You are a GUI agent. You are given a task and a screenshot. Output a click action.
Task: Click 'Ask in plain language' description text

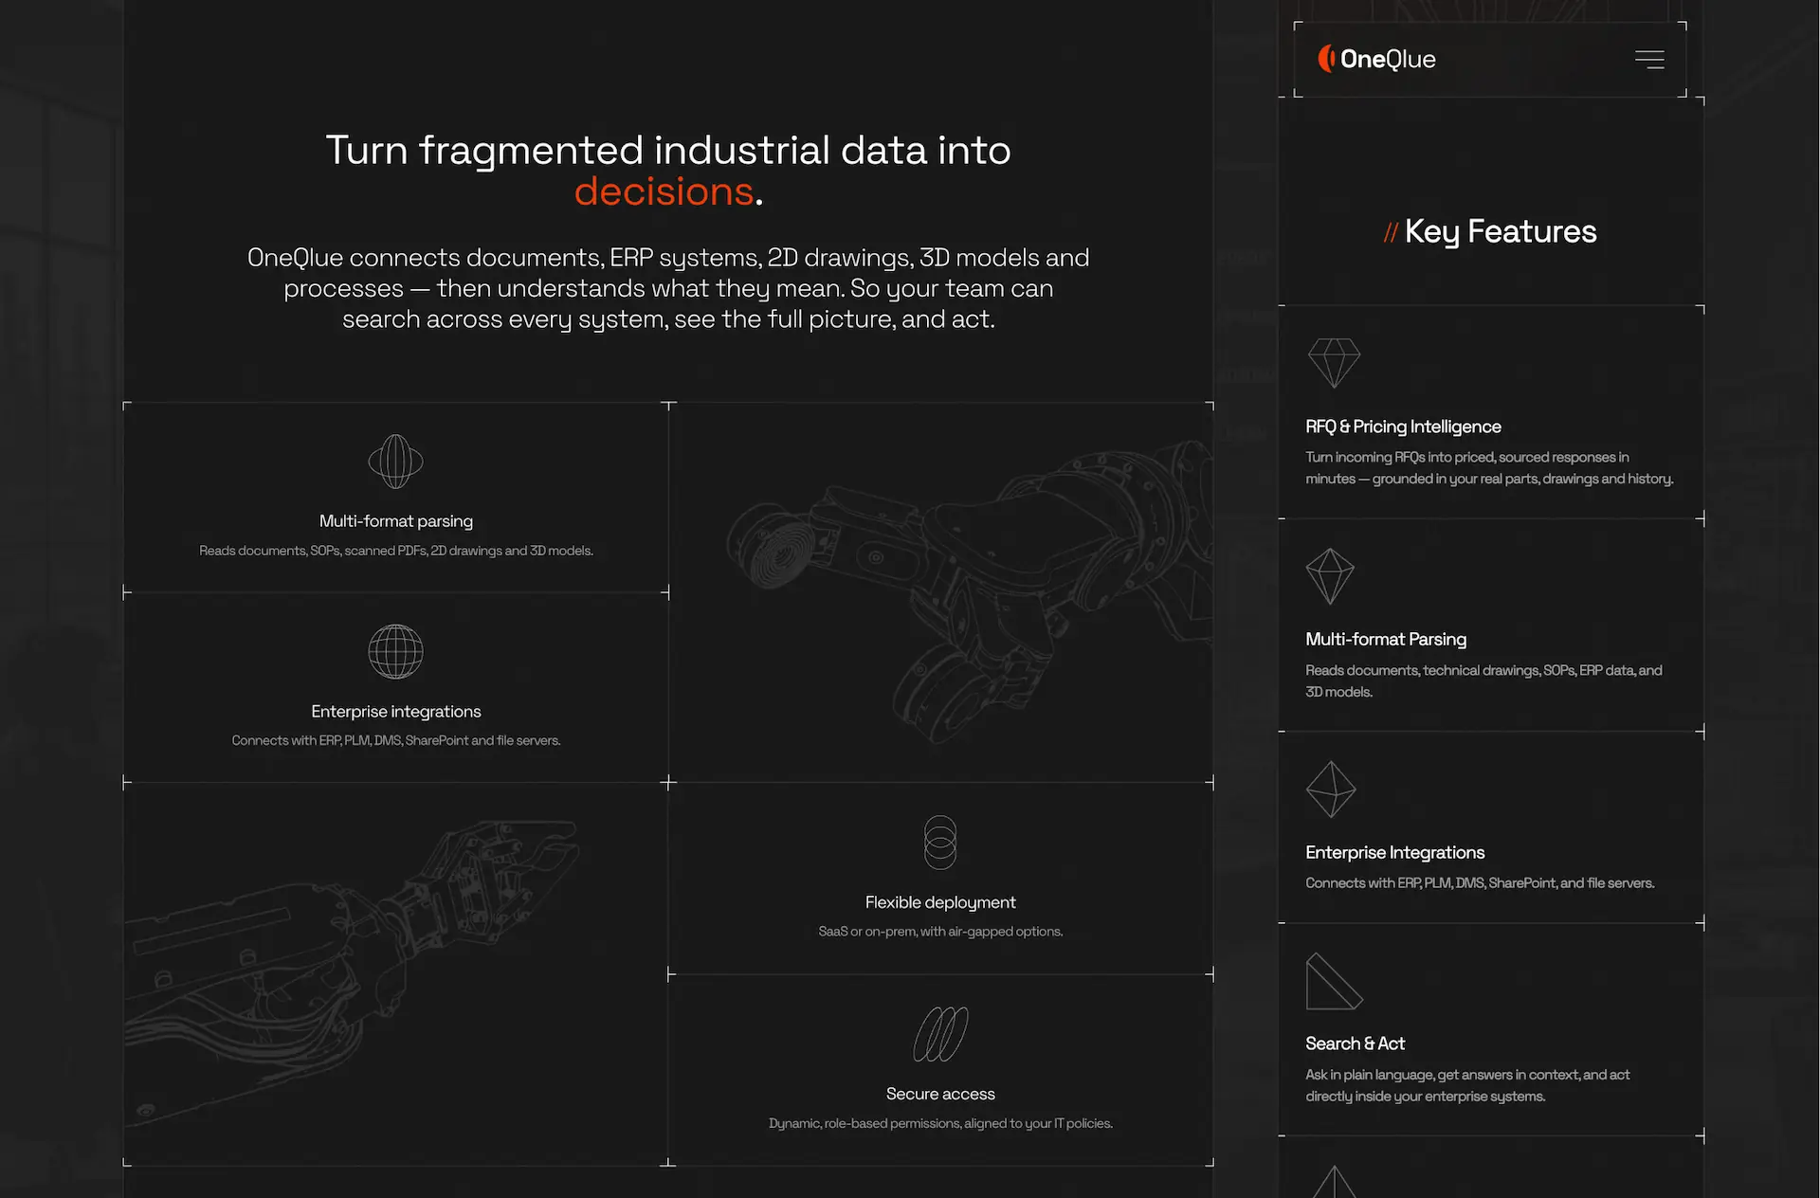click(x=1467, y=1085)
